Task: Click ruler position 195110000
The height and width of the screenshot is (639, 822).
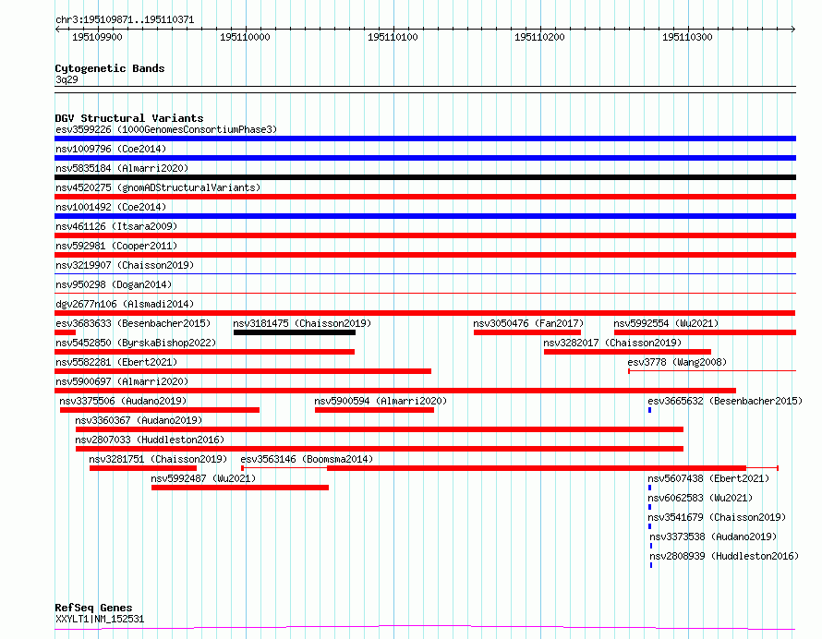Action: point(245,37)
